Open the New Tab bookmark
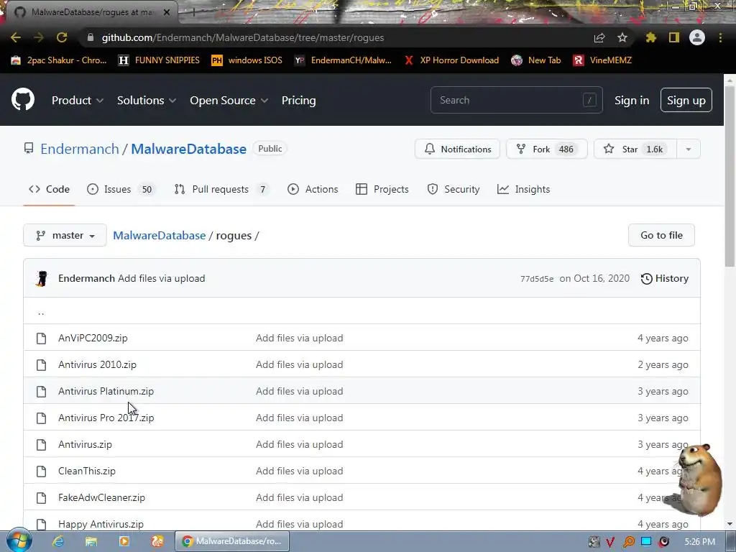Viewport: 736px width, 552px height. coord(536,60)
